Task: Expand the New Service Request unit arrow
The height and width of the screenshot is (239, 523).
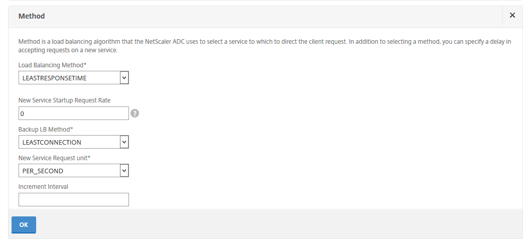Action: pyautogui.click(x=124, y=171)
